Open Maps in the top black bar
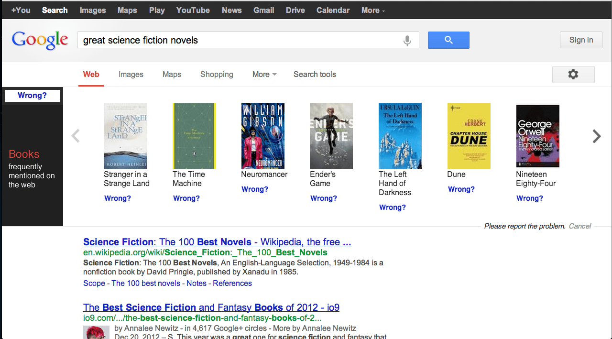This screenshot has width=612, height=339. (127, 10)
